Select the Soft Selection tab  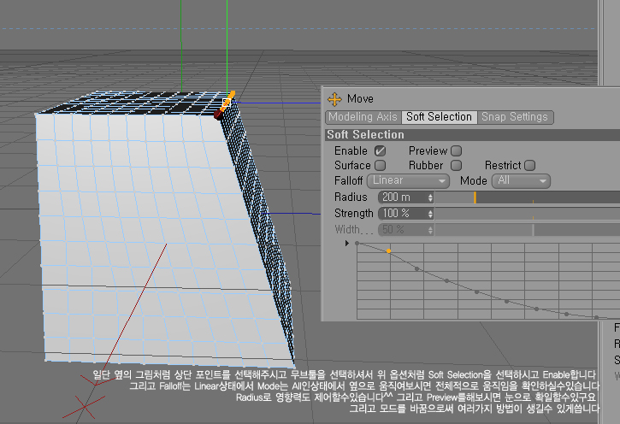pos(439,117)
